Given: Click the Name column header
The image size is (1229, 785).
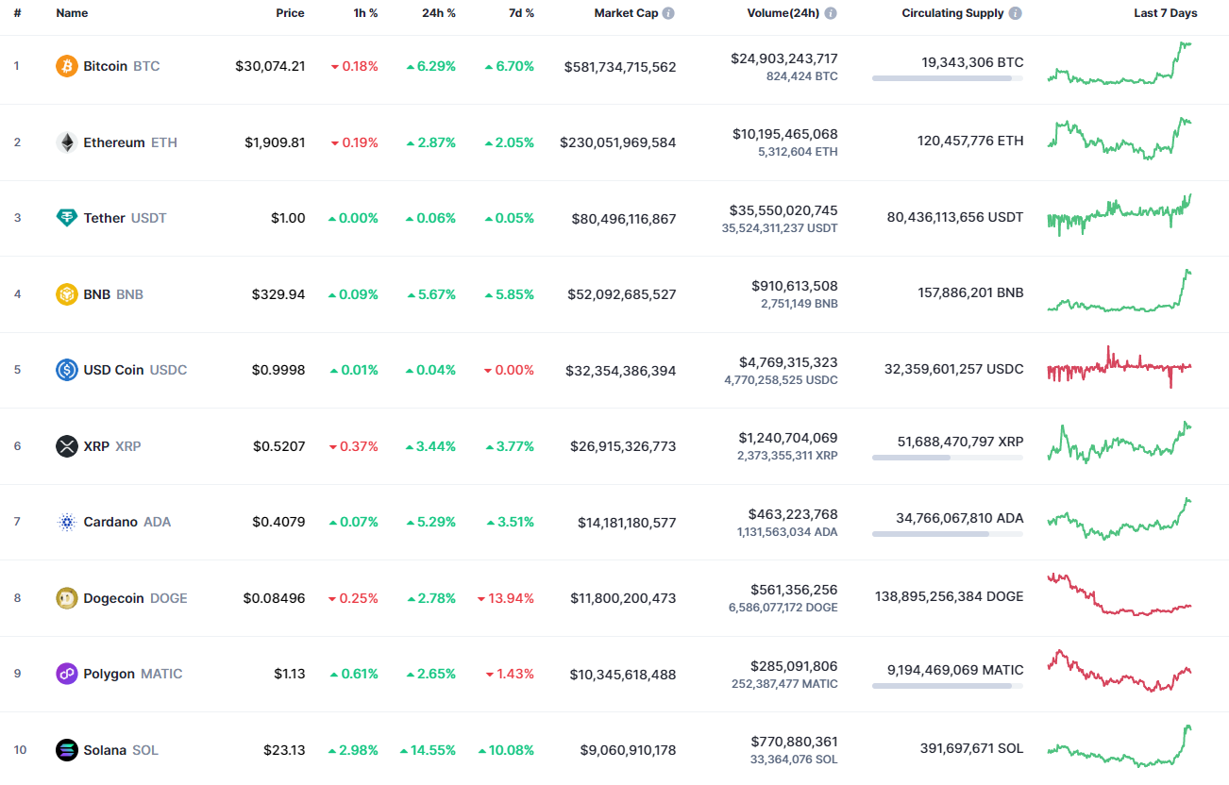Looking at the screenshot, I should (x=70, y=13).
